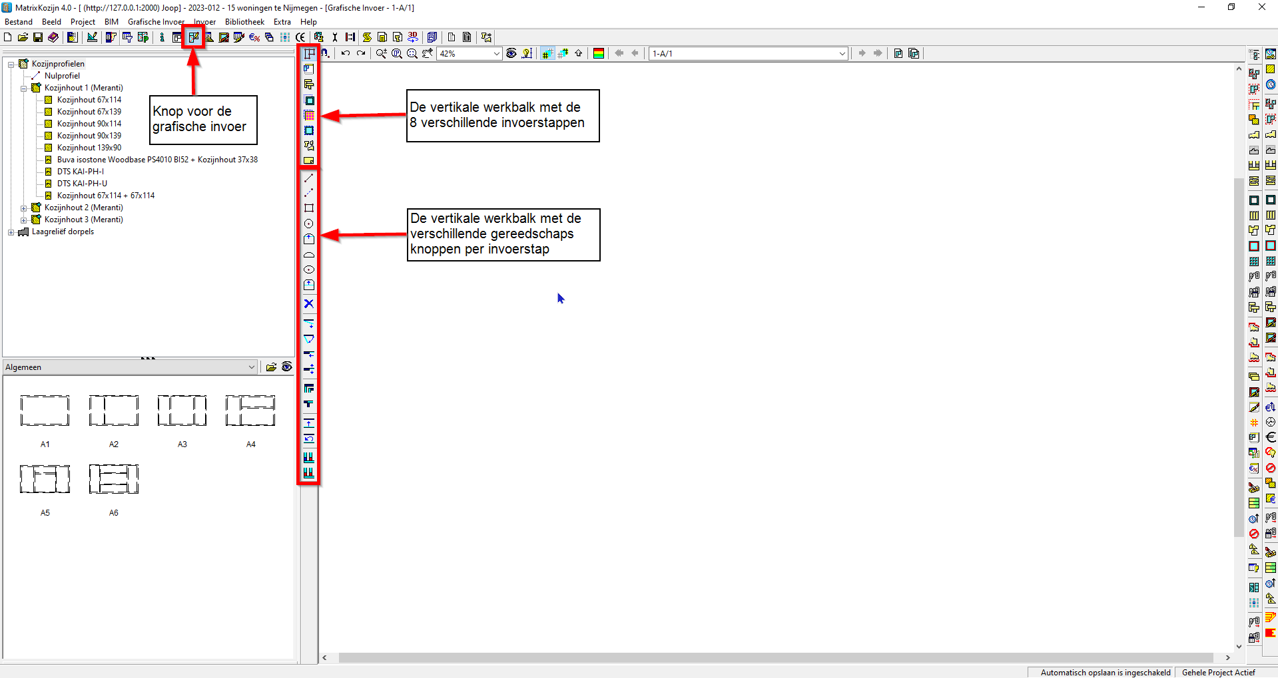The image size is (1278, 678).
Task: Select the rectangle drawing tool
Action: [309, 208]
